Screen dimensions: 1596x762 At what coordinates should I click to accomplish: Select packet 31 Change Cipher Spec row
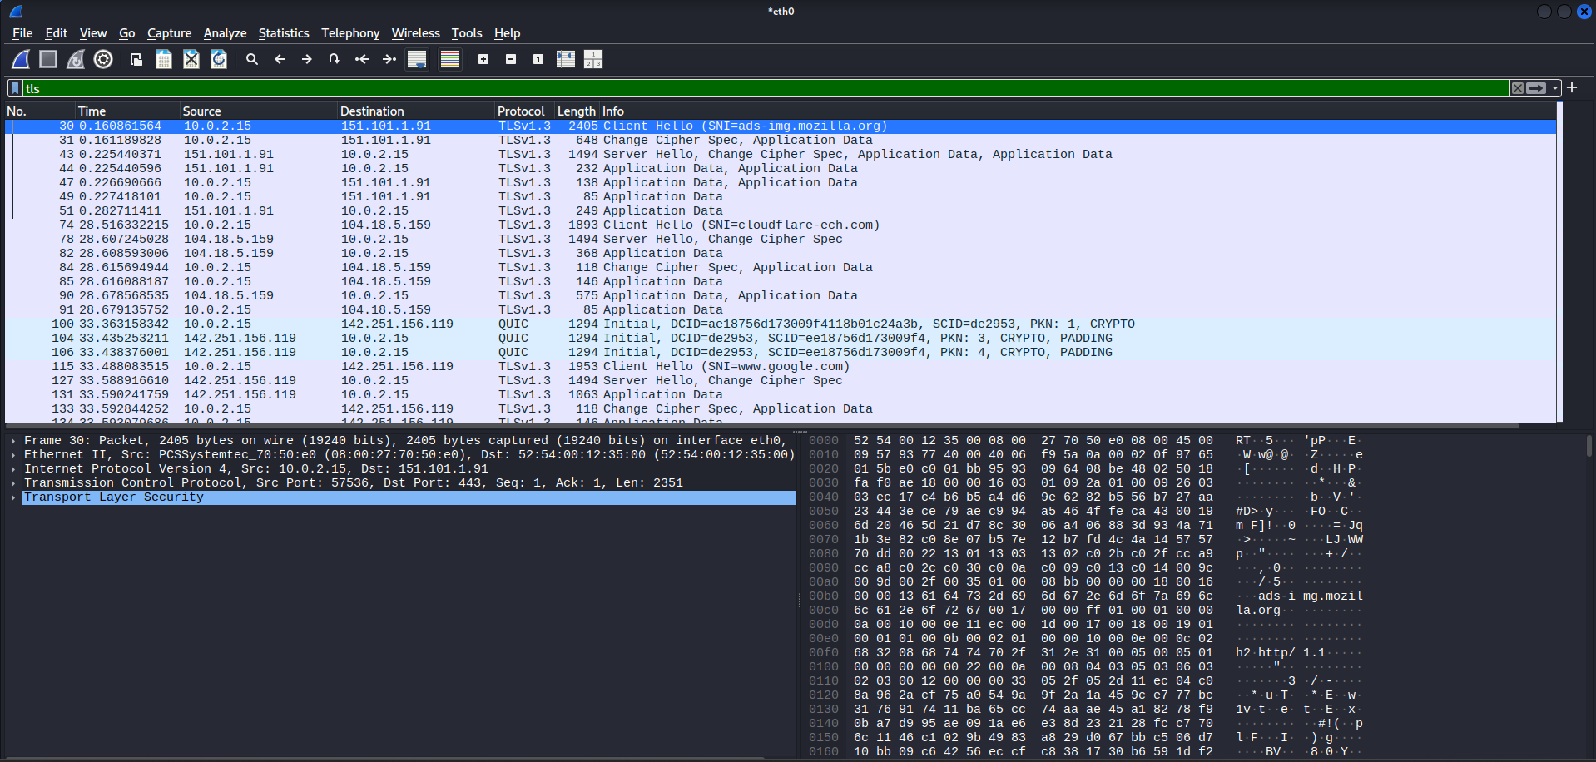[781, 141]
